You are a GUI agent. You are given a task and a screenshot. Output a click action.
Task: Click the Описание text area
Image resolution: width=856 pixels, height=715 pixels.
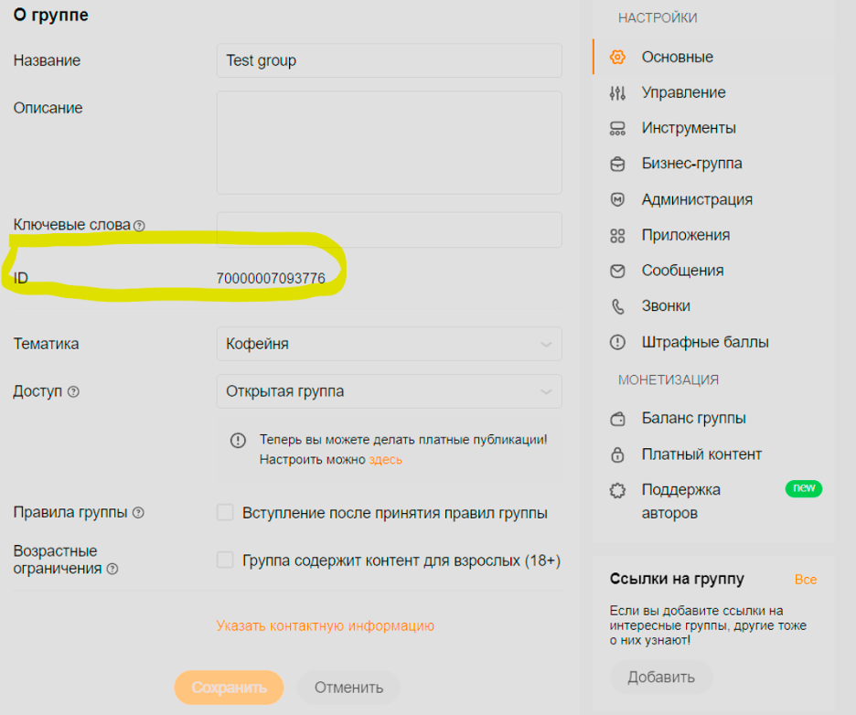point(389,143)
